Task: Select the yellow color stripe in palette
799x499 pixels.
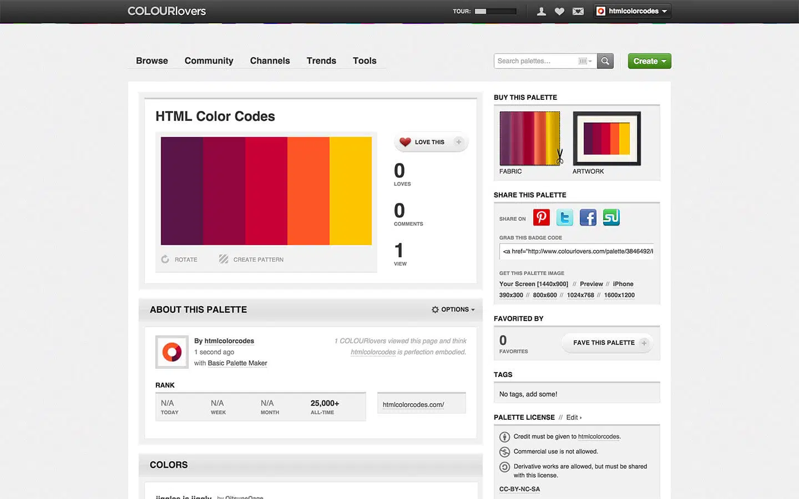Action: click(x=350, y=191)
